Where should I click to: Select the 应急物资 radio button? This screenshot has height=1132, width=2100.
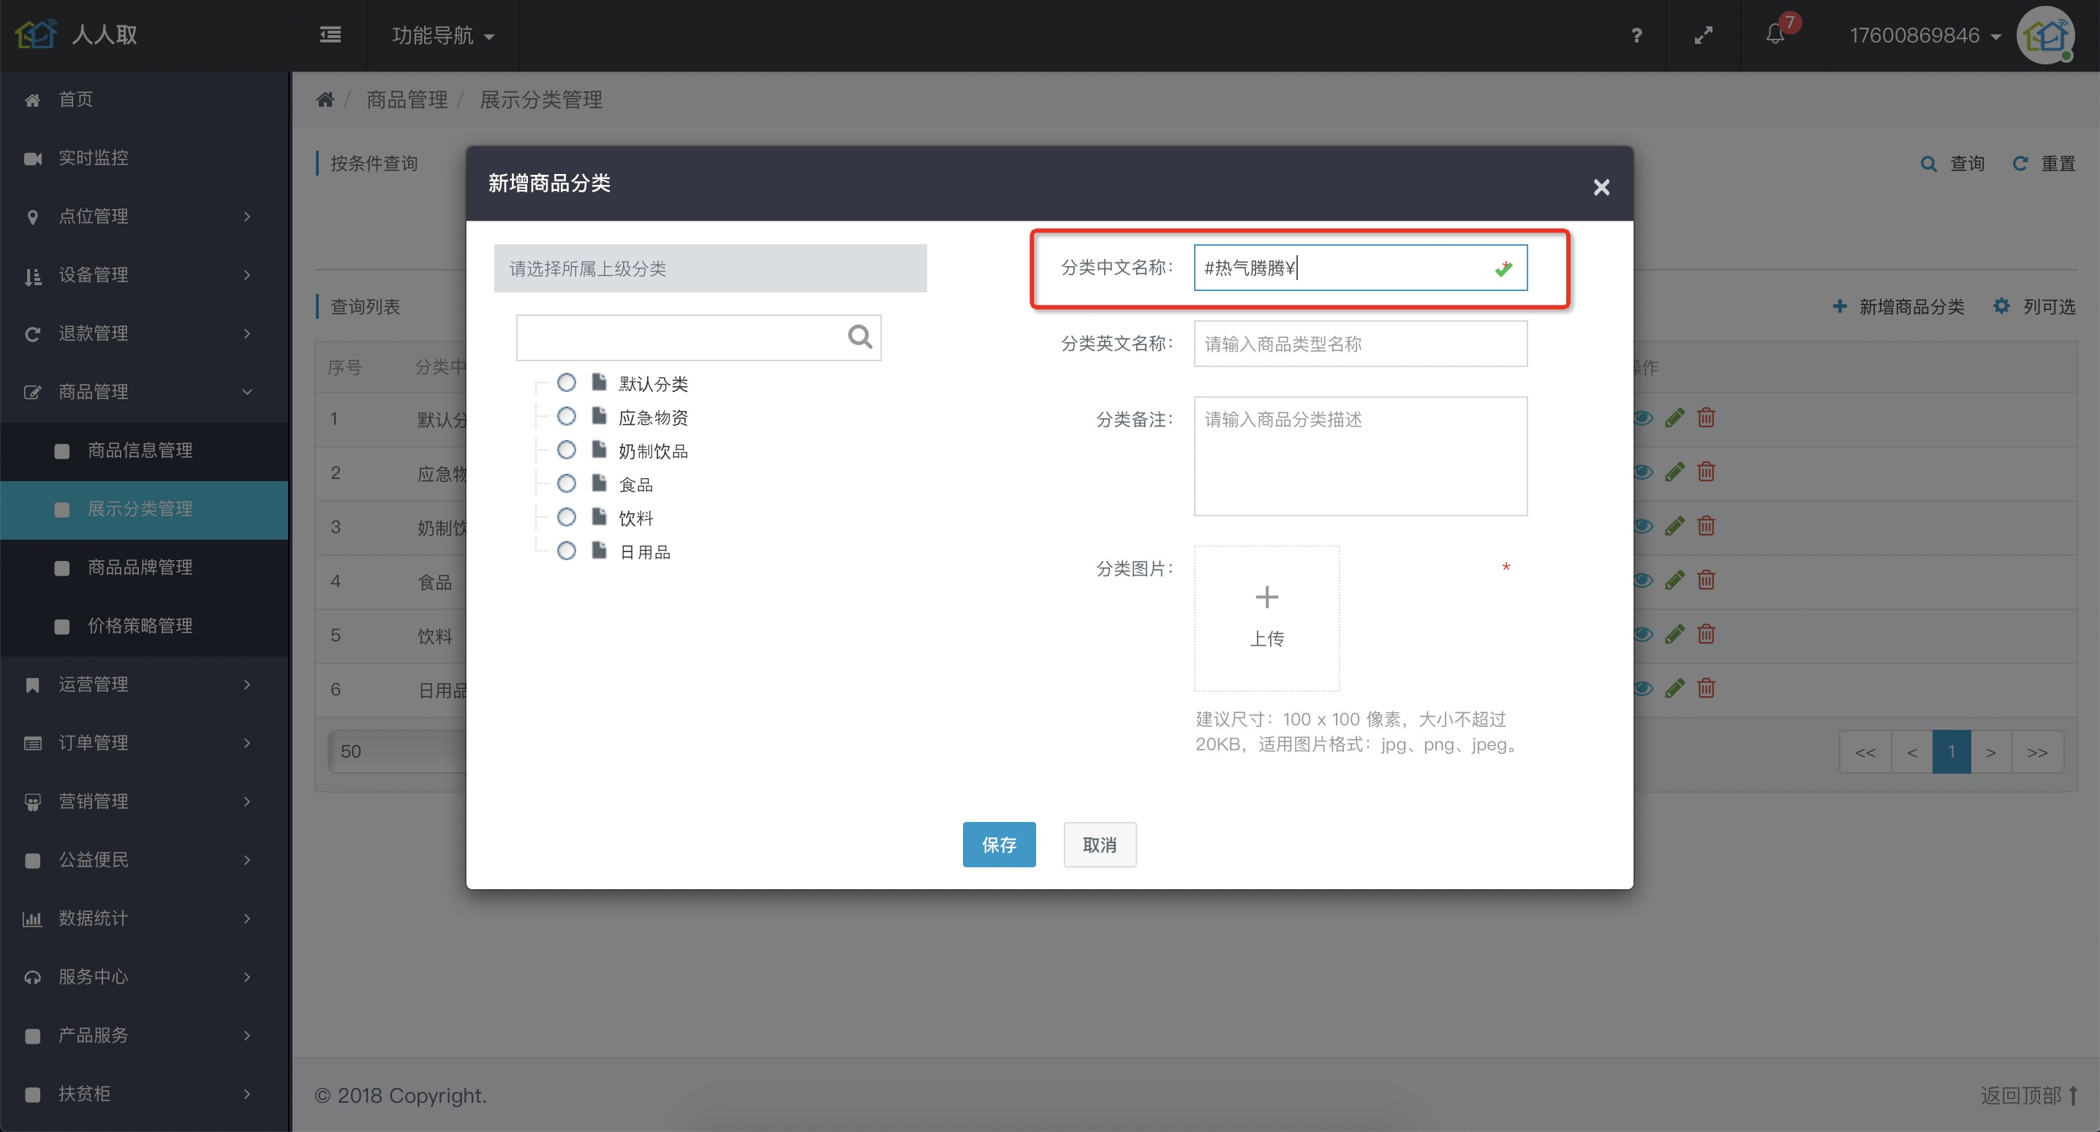coord(567,417)
